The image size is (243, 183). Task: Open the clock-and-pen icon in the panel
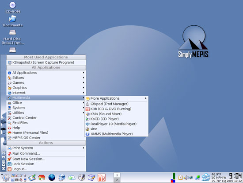[x=82, y=177]
